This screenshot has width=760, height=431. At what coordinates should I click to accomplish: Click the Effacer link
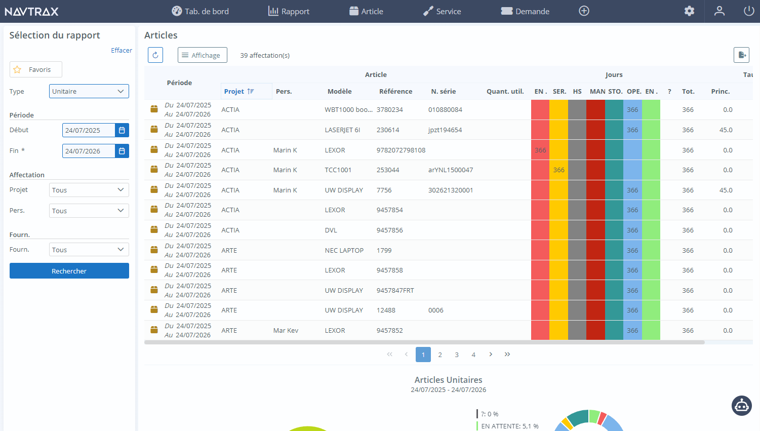tap(122, 50)
